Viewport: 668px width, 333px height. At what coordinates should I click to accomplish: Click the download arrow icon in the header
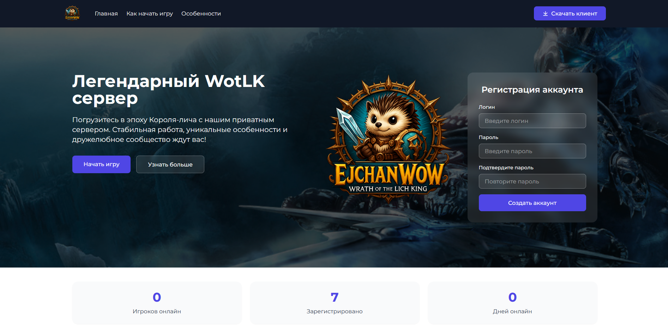[x=545, y=13]
